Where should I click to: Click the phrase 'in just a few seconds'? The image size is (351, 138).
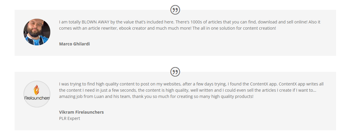pyautogui.click(x=116, y=91)
